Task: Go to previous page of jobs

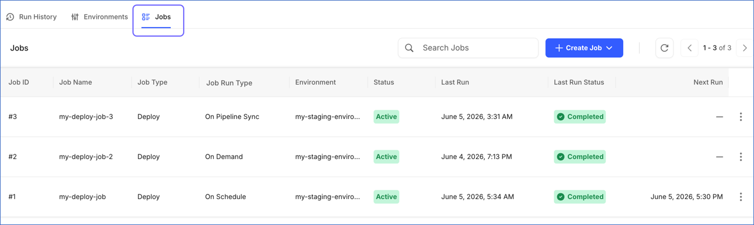Action: pos(690,48)
